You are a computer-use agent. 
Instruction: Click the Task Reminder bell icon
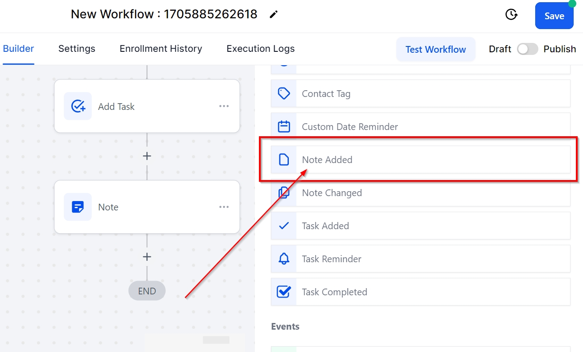pos(284,259)
